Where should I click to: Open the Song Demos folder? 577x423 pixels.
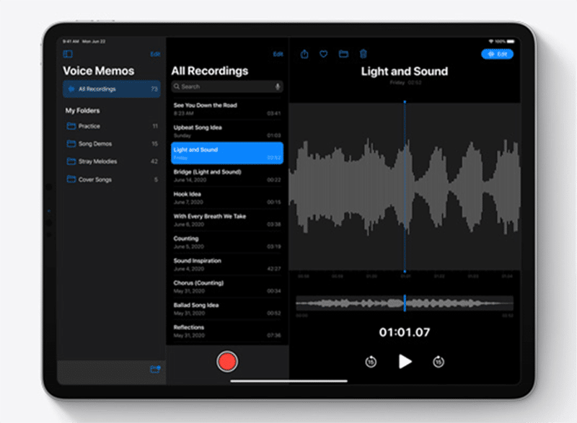(111, 144)
